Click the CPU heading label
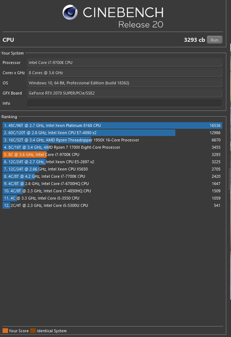This screenshot has width=231, height=337. point(8,40)
